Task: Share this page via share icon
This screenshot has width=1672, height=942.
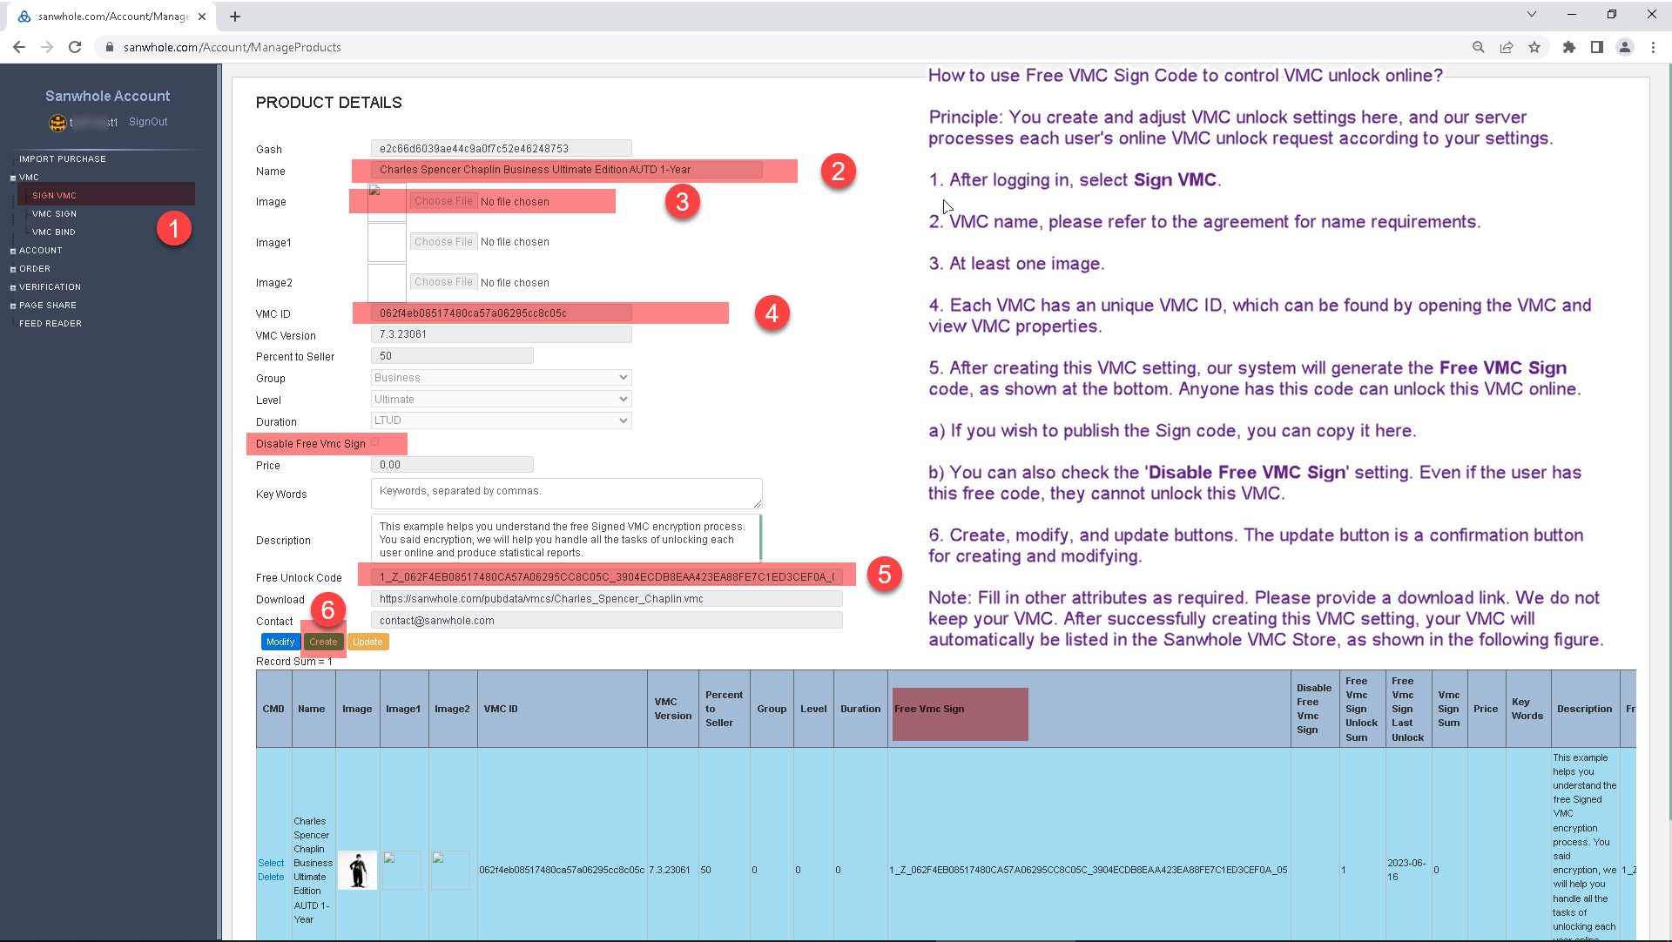Action: pos(1506,47)
